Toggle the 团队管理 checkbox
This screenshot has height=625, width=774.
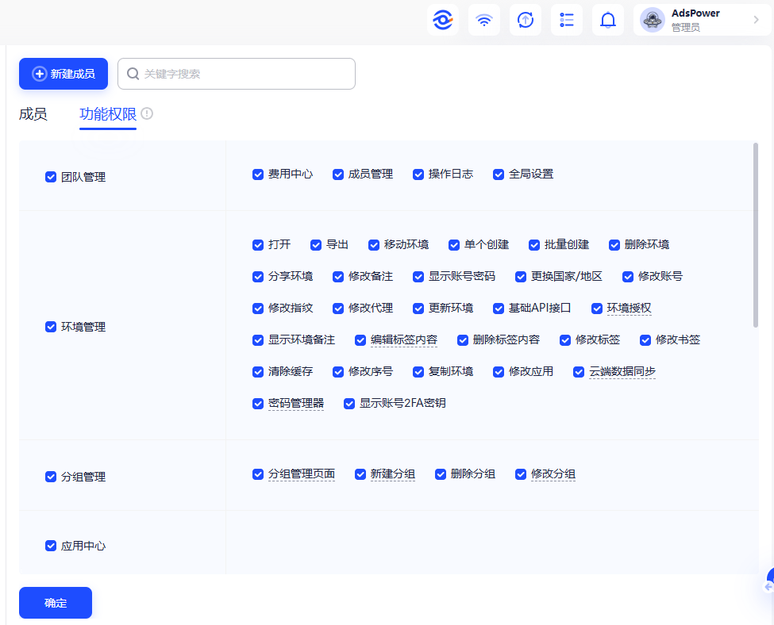click(50, 177)
